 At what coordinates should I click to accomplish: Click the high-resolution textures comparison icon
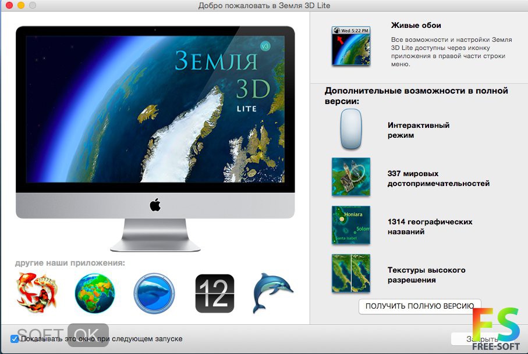351,273
